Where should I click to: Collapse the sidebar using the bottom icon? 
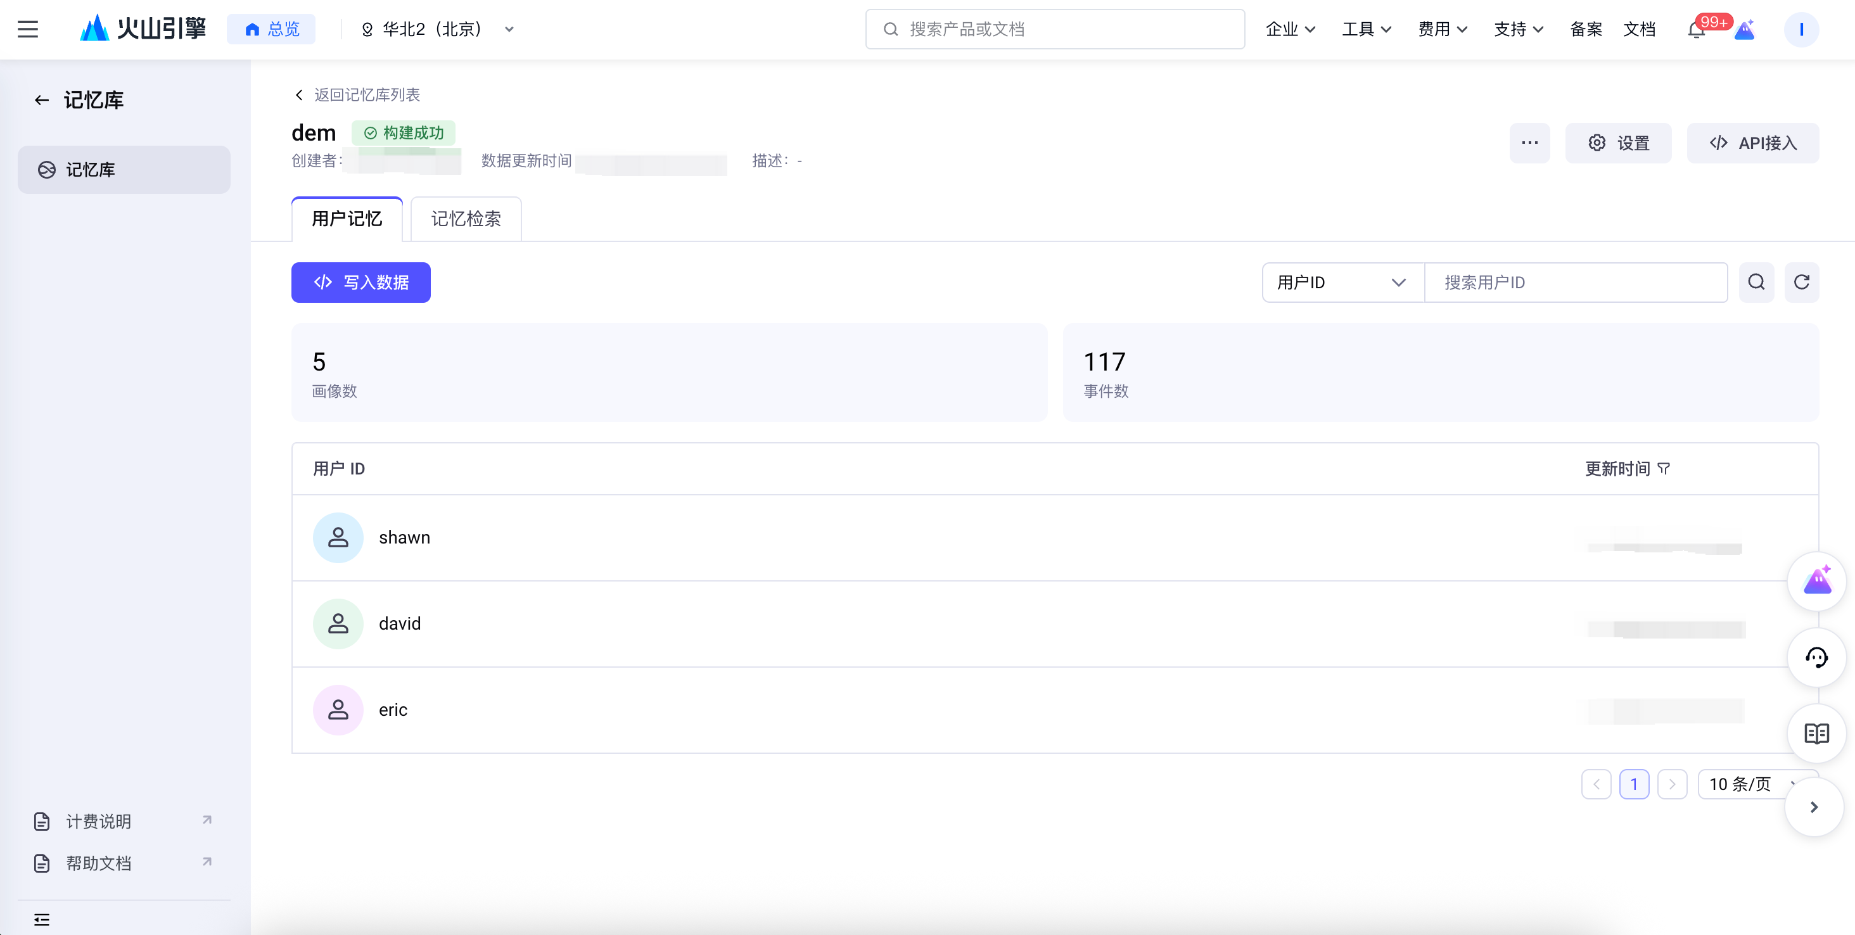tap(42, 919)
